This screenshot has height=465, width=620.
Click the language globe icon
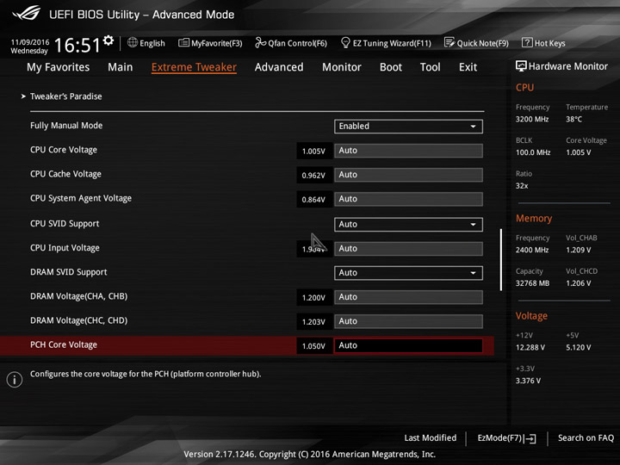coord(133,42)
